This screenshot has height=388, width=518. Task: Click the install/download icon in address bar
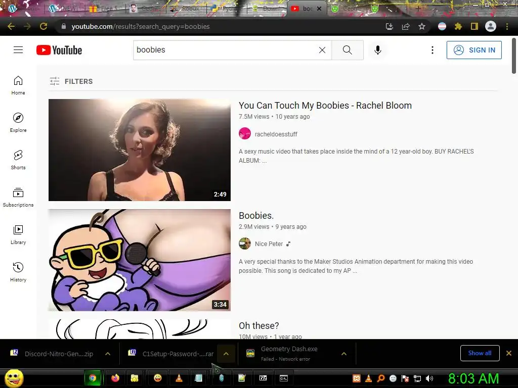[390, 26]
